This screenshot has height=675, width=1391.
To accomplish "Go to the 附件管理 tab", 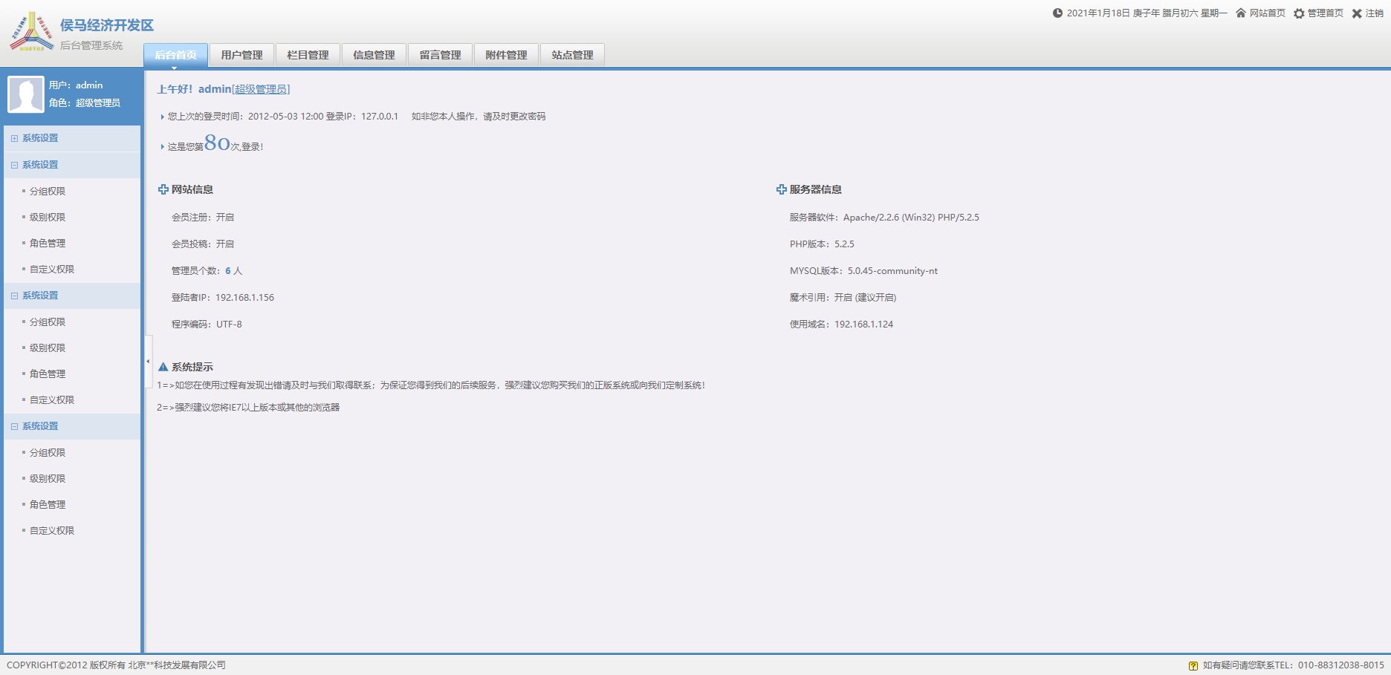I will (x=506, y=55).
